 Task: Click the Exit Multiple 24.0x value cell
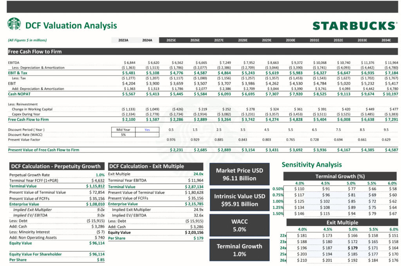198,174
